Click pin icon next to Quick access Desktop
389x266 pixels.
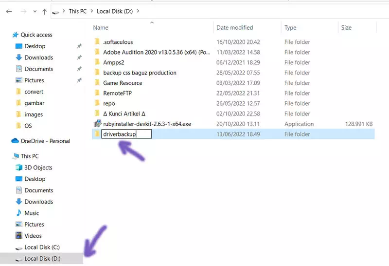pyautogui.click(x=79, y=46)
